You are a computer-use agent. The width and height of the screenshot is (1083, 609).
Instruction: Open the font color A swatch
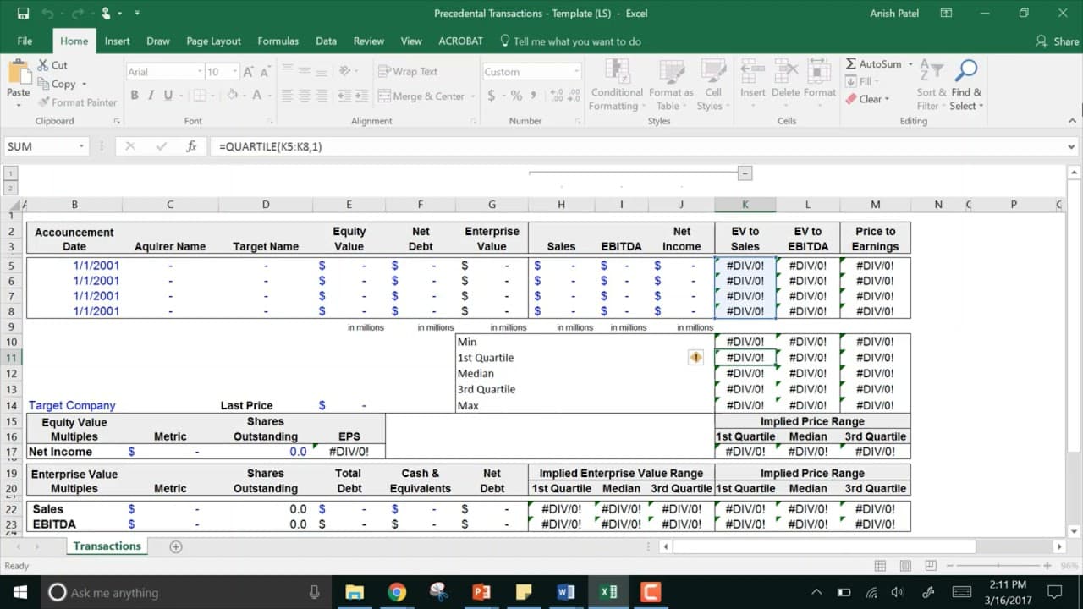(x=256, y=96)
